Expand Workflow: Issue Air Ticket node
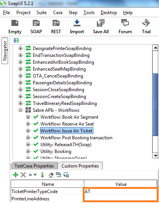 pos(28,130)
